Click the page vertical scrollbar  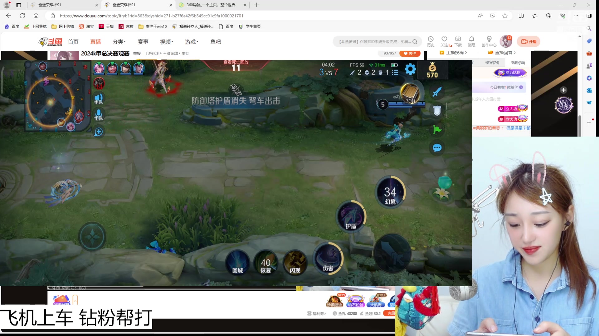[580, 125]
